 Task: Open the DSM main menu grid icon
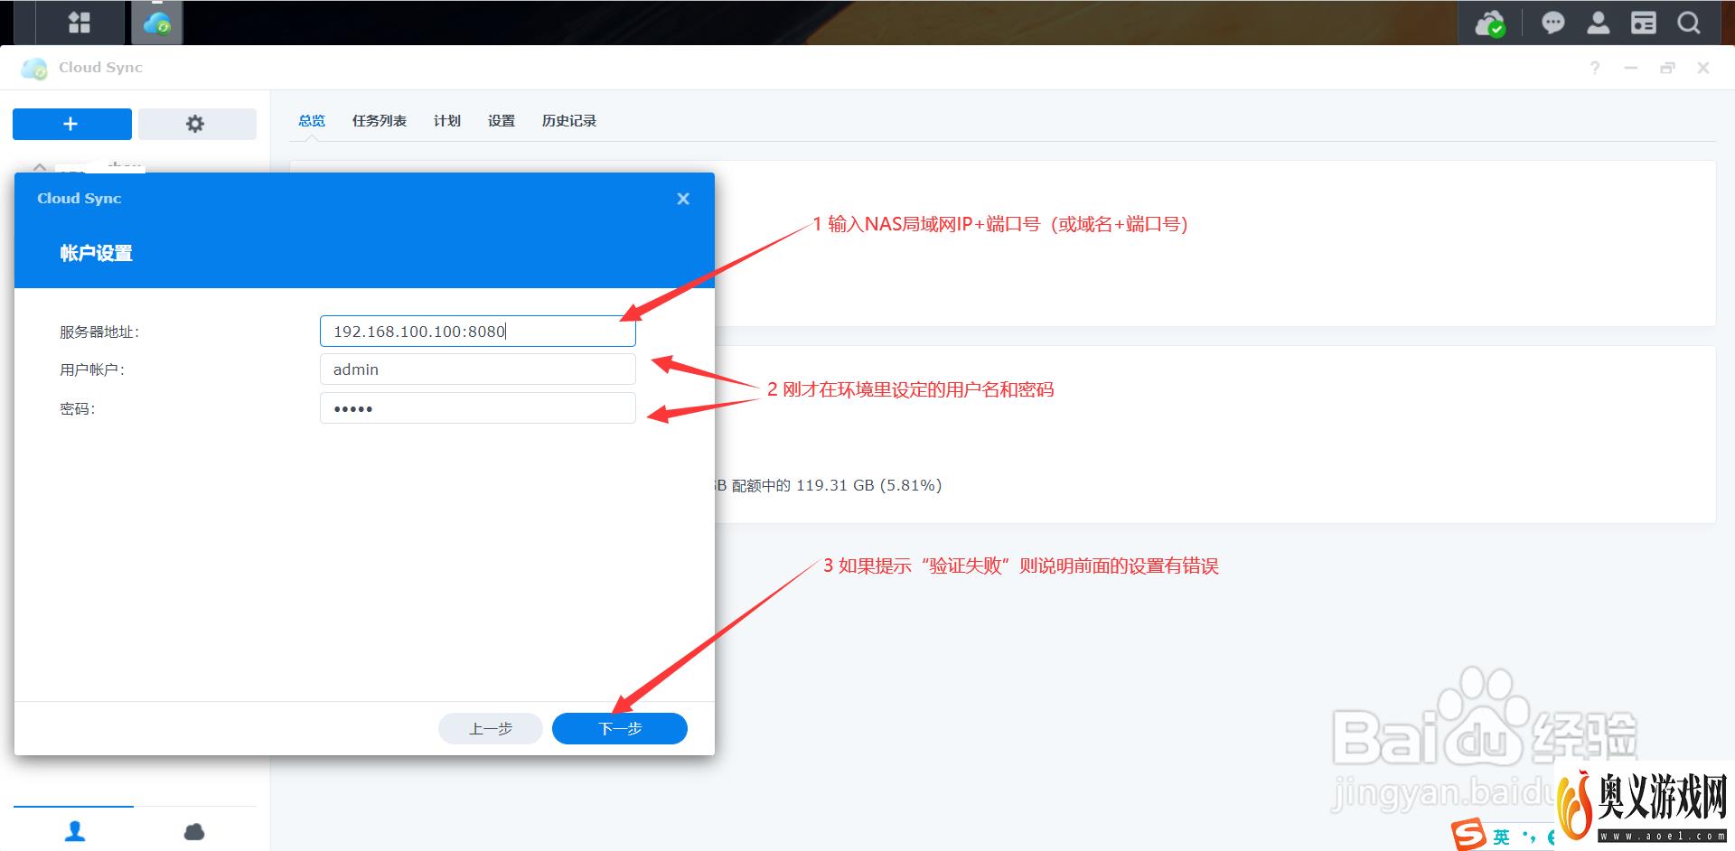pyautogui.click(x=80, y=23)
